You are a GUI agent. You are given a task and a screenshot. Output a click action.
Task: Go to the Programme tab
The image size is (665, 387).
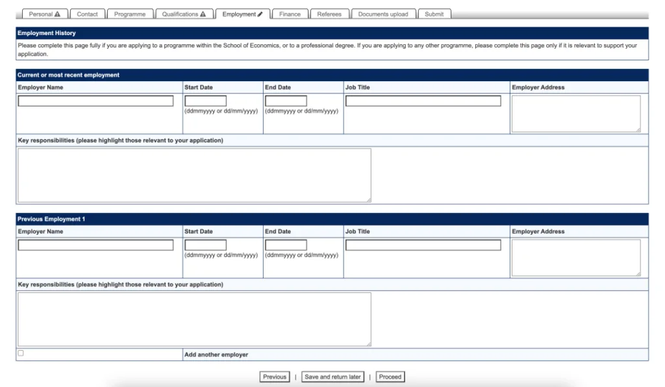[x=130, y=14]
